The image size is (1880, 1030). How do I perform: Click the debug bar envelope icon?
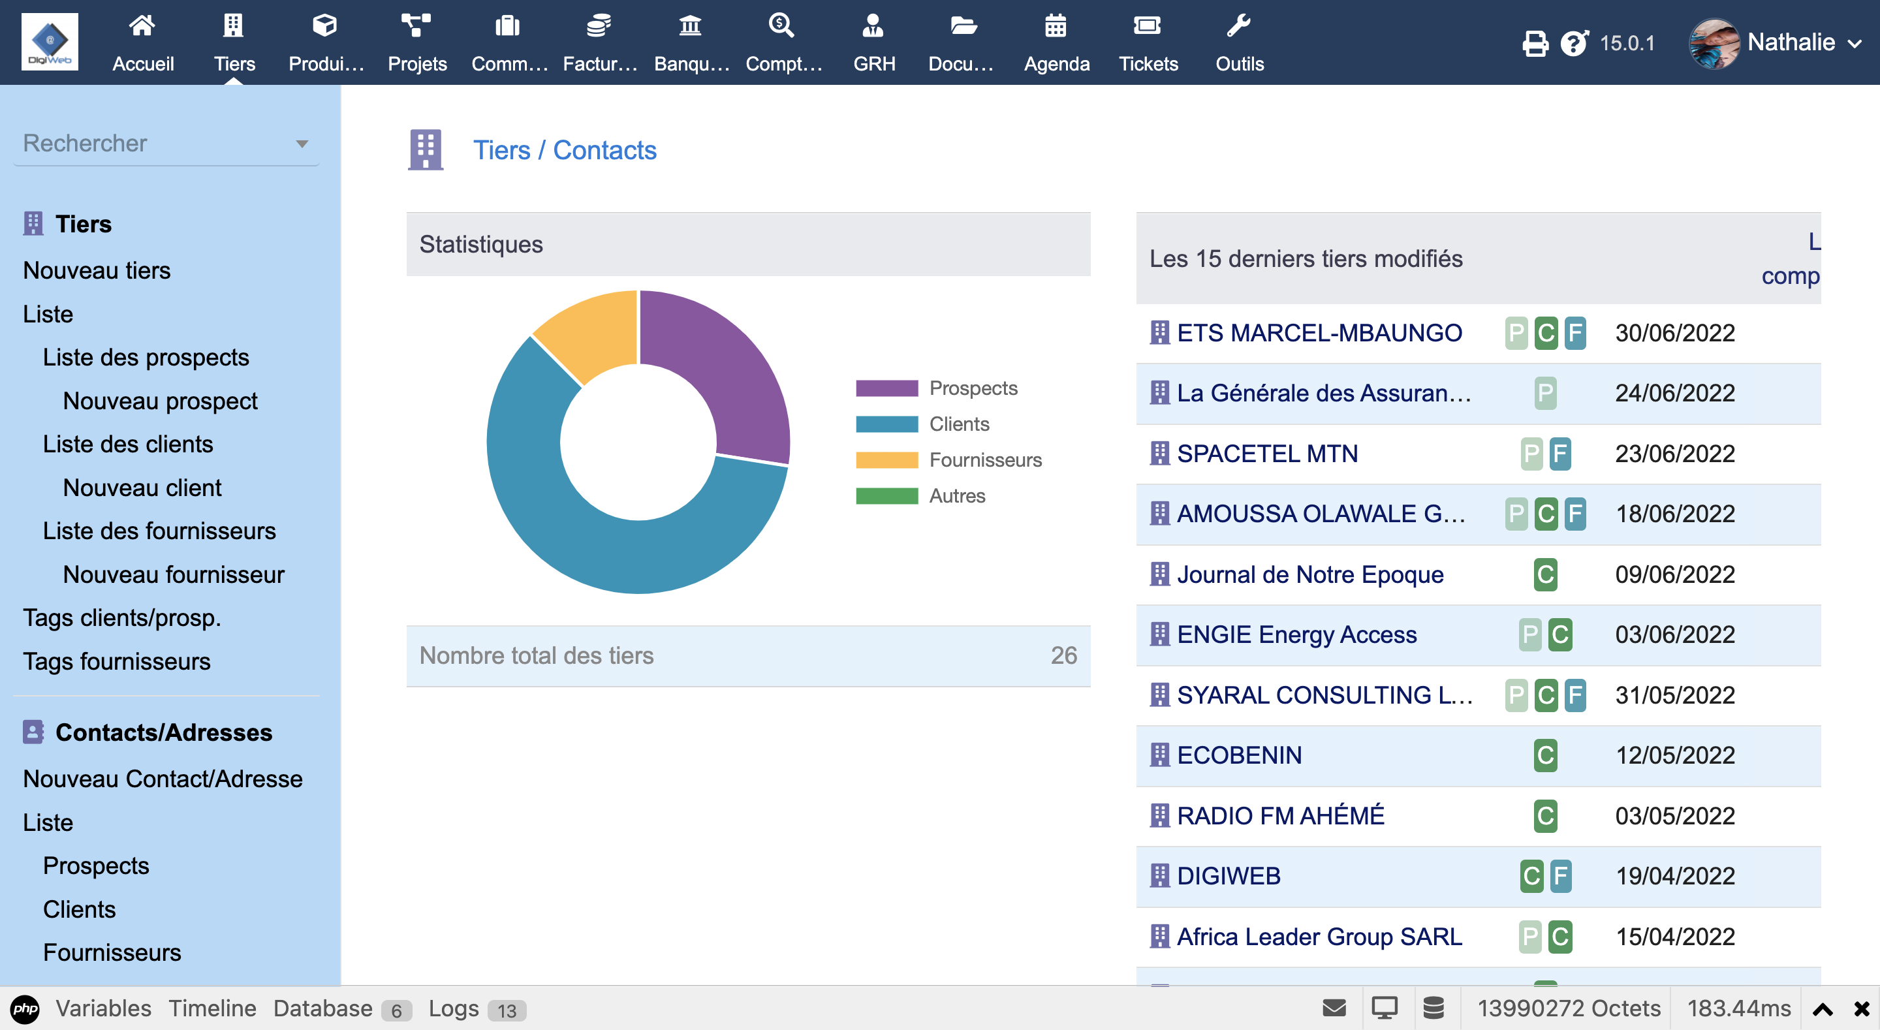click(x=1334, y=1008)
